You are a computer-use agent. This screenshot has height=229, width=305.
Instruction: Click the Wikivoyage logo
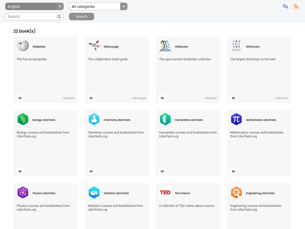94,46
